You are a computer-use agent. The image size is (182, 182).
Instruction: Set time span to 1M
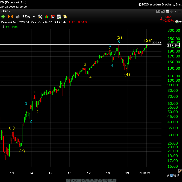95,180
